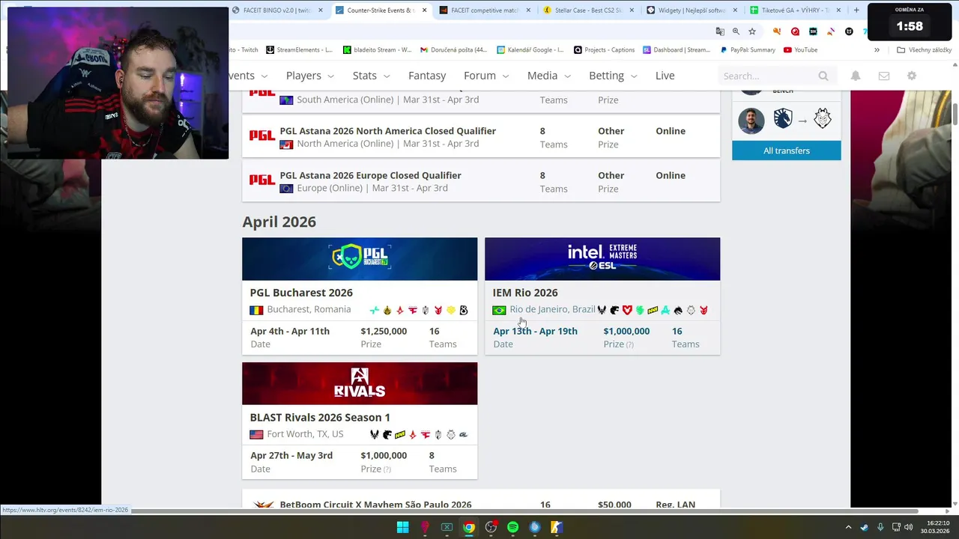The height and width of the screenshot is (539, 959).
Task: Open BetBoom Circuit X Mayhem São Paulo 2026
Action: [x=375, y=505]
